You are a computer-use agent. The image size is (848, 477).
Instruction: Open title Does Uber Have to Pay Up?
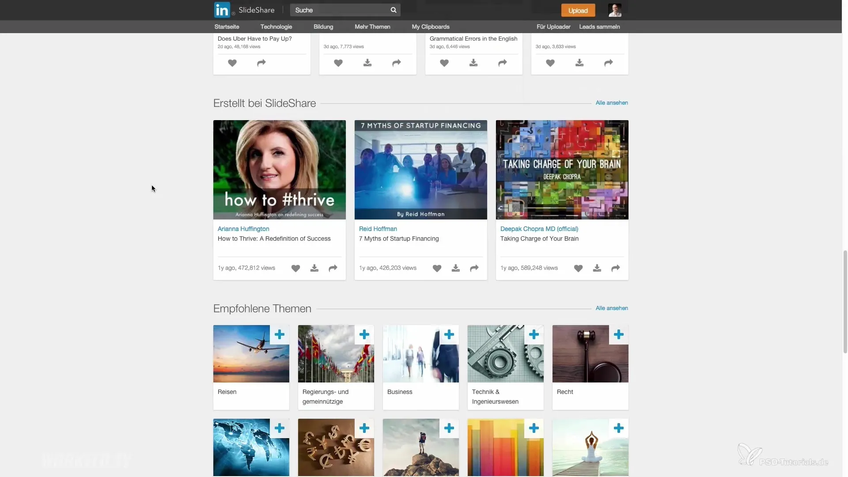point(255,39)
